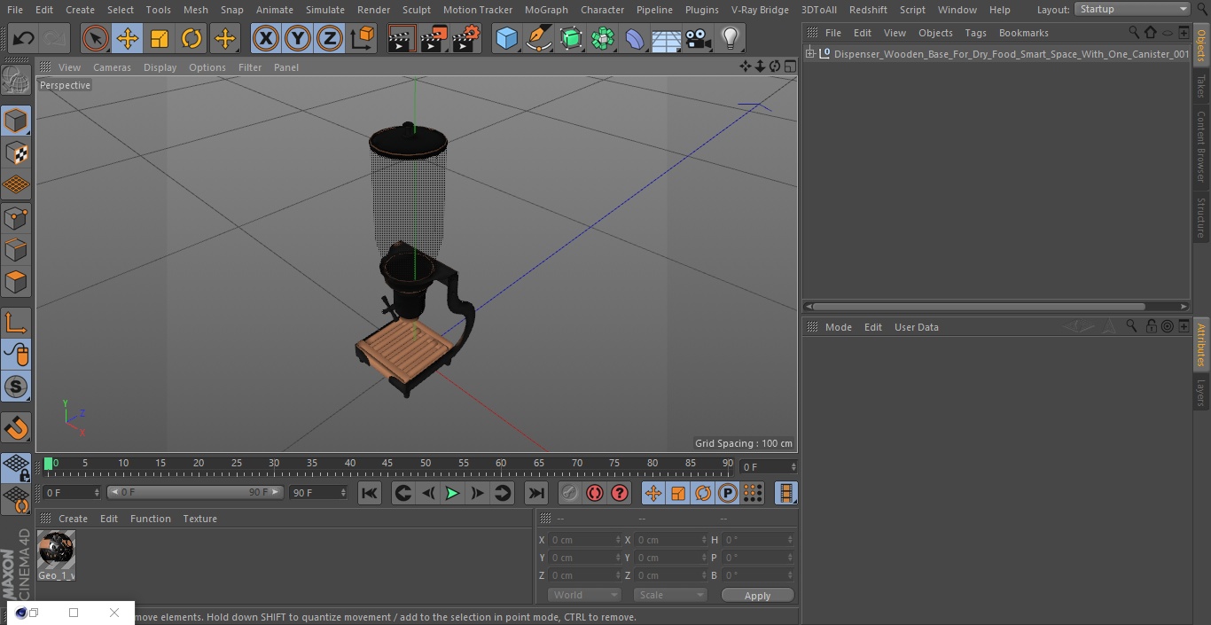This screenshot has width=1211, height=625.
Task: Open the MoGraph menu
Action: tap(546, 10)
